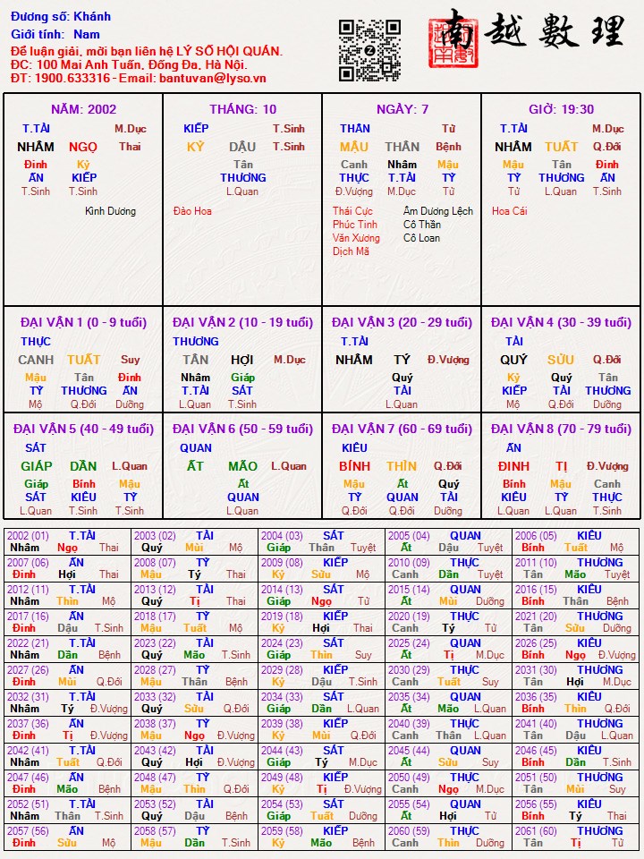Click the phone number 1900.633316
Screen dimensions: 644x859
(x=72, y=79)
